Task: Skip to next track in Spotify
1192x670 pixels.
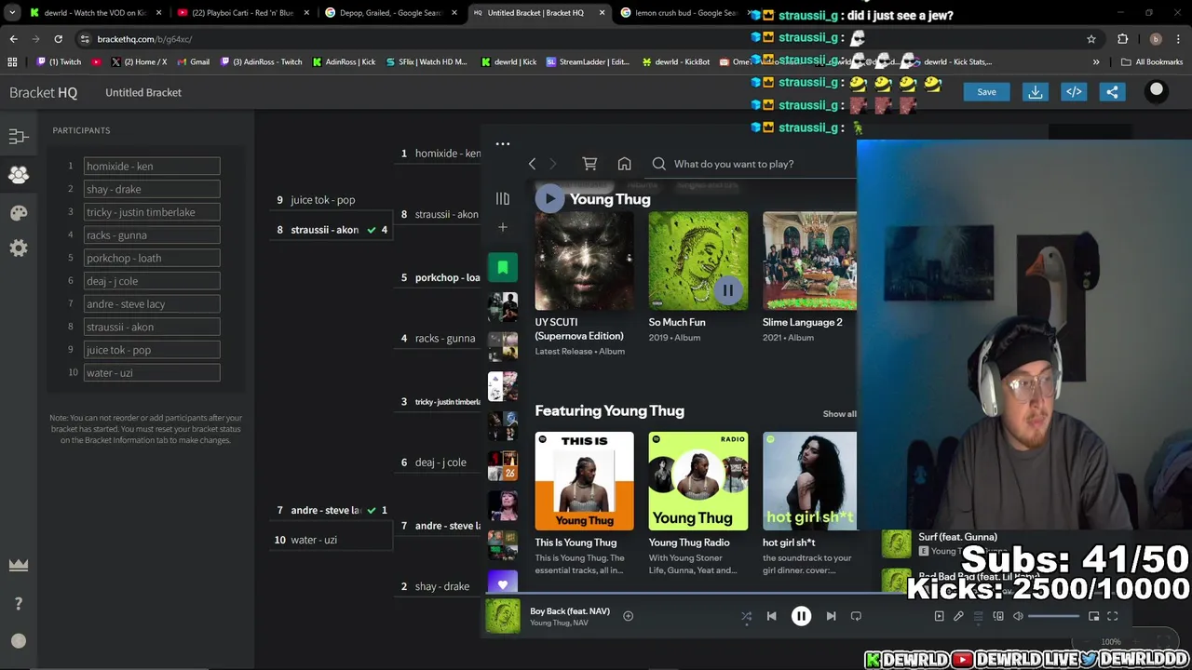Action: [831, 616]
